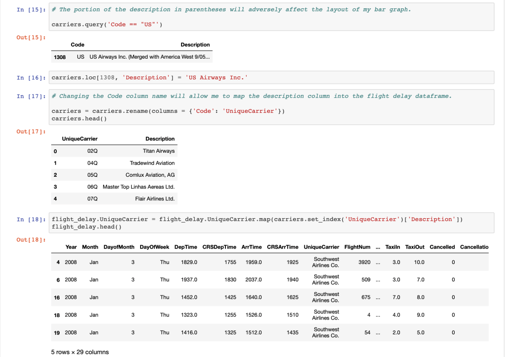Click the CRSArrTime column header
This screenshot has width=505, height=357.
(283, 247)
